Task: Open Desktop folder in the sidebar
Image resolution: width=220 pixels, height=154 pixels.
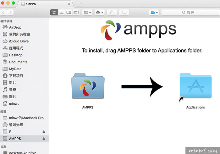Action: (x=25, y=55)
